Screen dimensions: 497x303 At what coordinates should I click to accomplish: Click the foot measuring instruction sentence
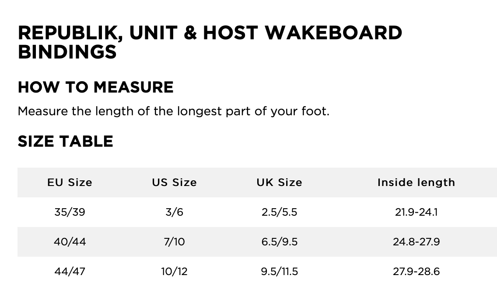(x=173, y=111)
